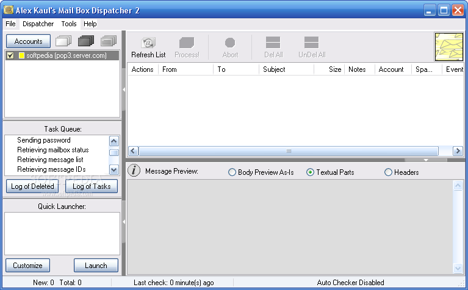The height and width of the screenshot is (290, 468).
Task: Click the 'Last check: 0 minute(s) ago' status
Action: pos(174,283)
